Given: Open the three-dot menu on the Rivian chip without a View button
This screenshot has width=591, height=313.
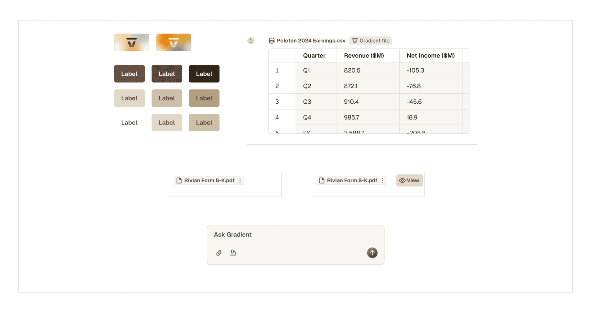Looking at the screenshot, I should [x=240, y=180].
